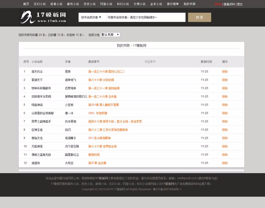Open chapter 099: 开炮祭旗
The image size is (265, 208).
[x=98, y=113]
